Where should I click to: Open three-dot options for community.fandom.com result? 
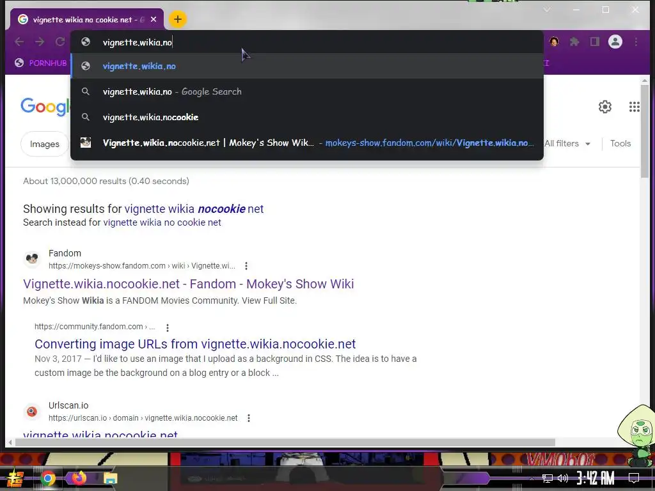tap(168, 328)
